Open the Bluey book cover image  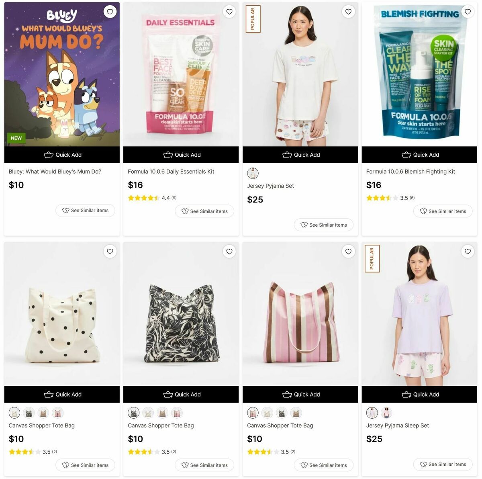click(x=62, y=74)
